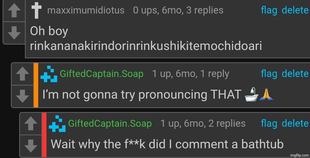Open GiftedCaptain.Soap profile from bathtub-emoji comment
310x158 pixels.
[x=101, y=74]
